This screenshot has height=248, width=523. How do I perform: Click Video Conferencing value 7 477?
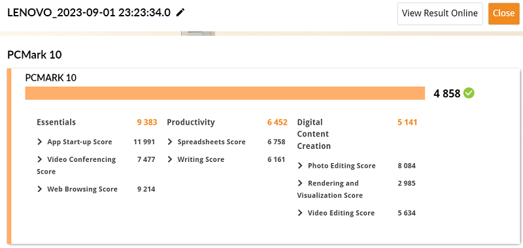[x=146, y=159]
